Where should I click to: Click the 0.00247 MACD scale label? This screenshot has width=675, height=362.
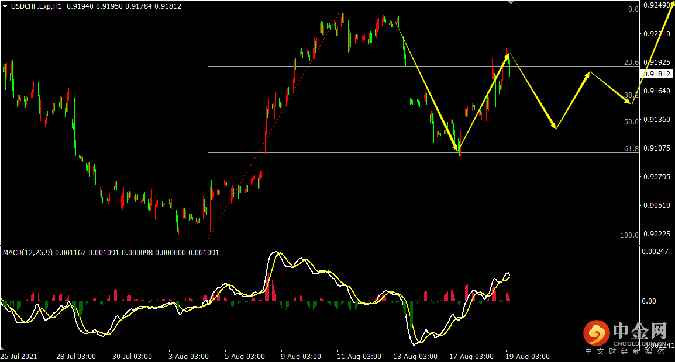[x=655, y=252]
